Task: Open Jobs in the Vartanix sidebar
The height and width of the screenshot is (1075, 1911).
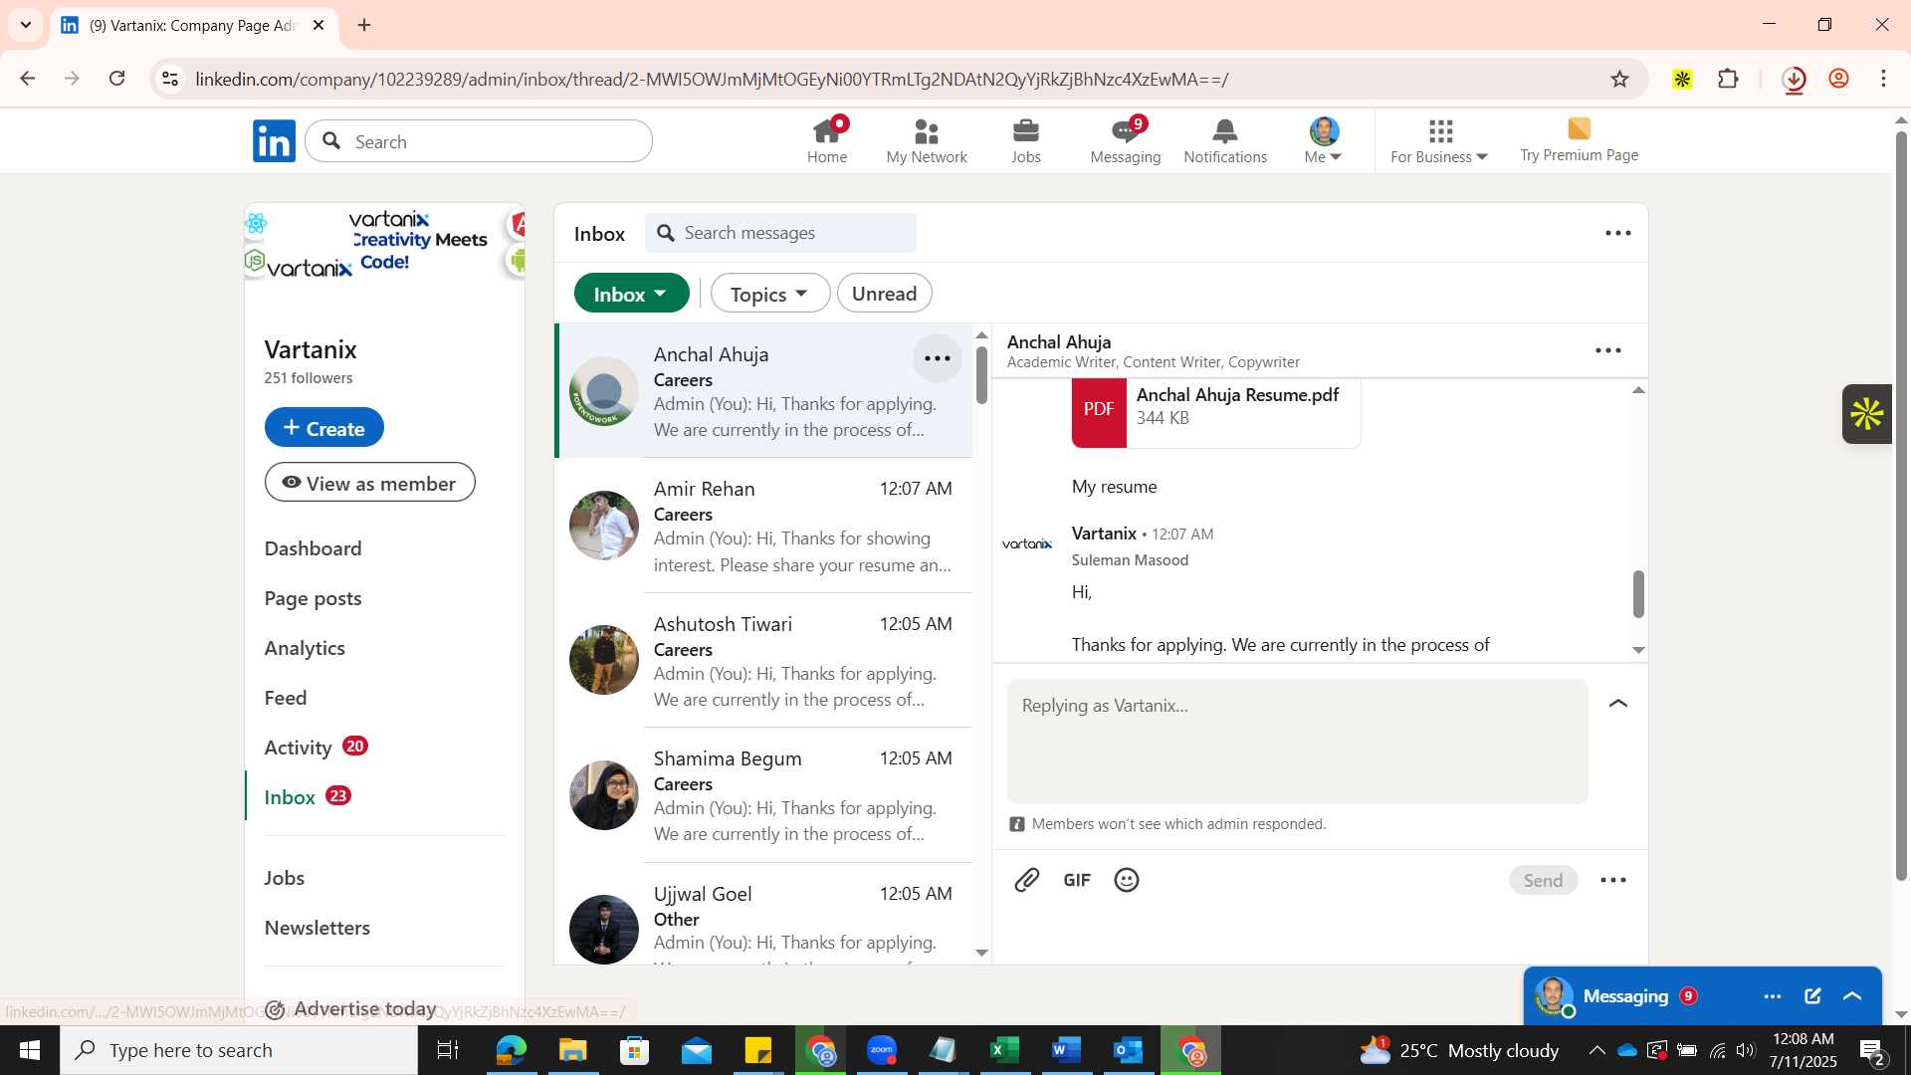Action: 284,878
